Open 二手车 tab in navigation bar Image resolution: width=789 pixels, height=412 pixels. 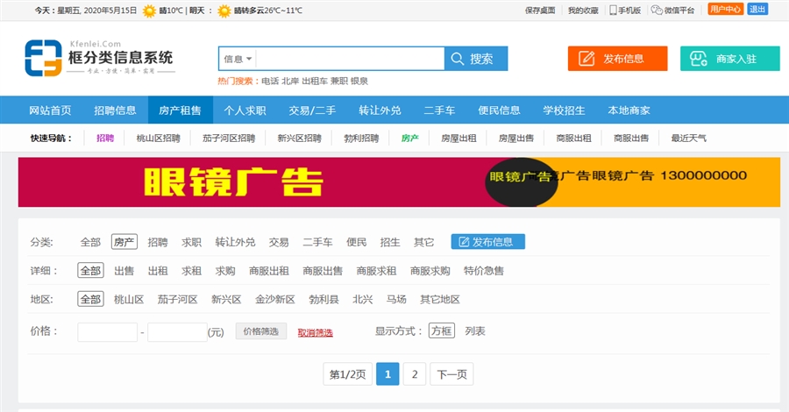tap(439, 110)
